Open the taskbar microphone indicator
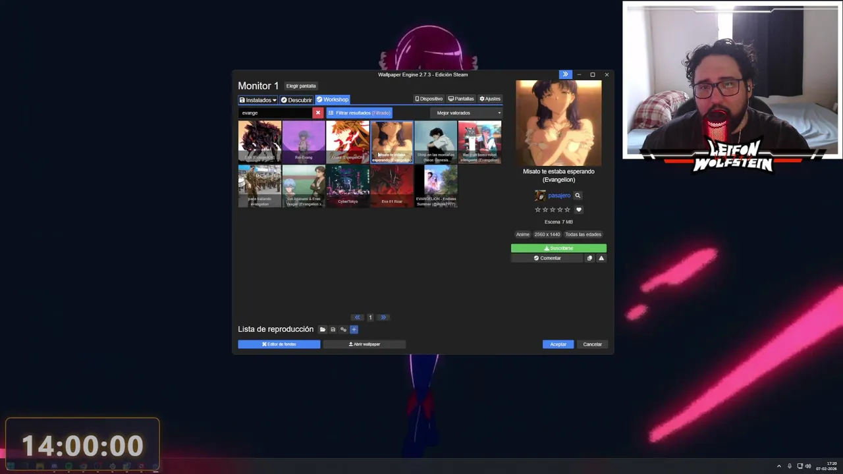 789,466
